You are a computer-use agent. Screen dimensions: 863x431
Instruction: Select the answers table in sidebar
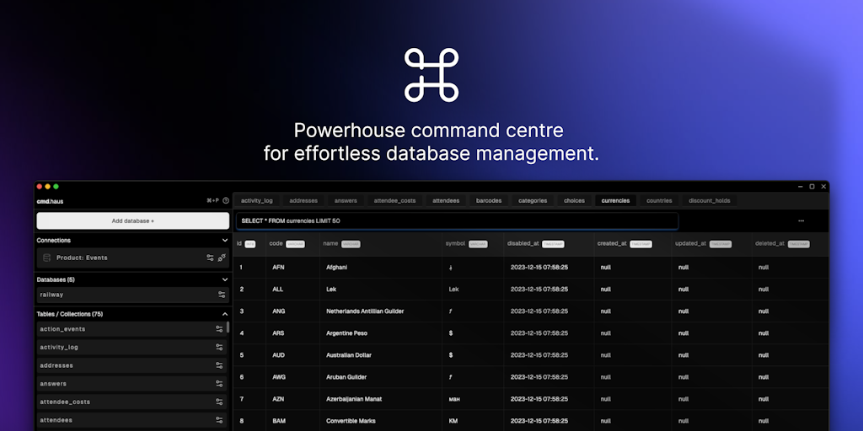coord(53,384)
